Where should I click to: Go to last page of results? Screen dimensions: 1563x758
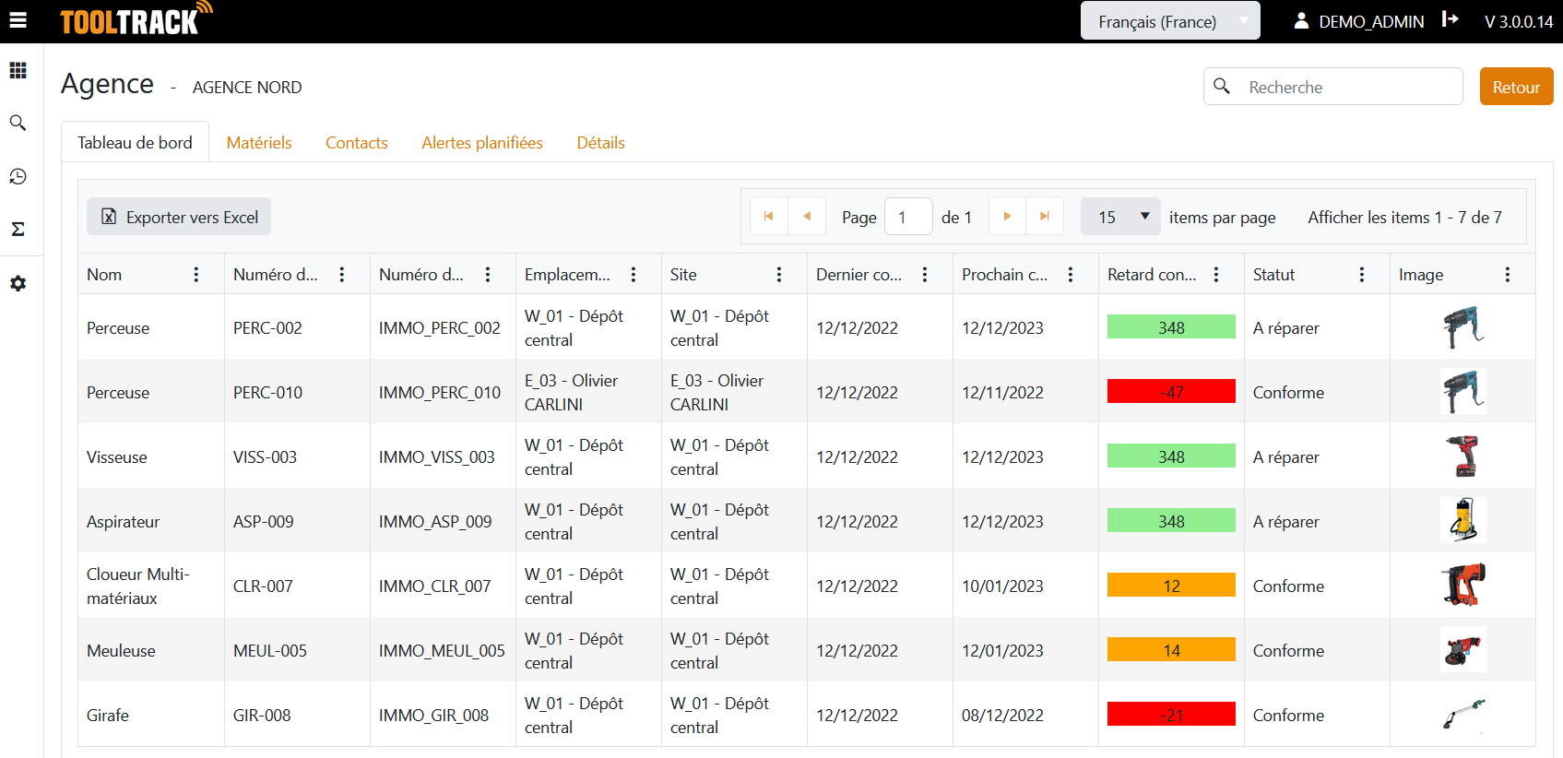(1045, 217)
